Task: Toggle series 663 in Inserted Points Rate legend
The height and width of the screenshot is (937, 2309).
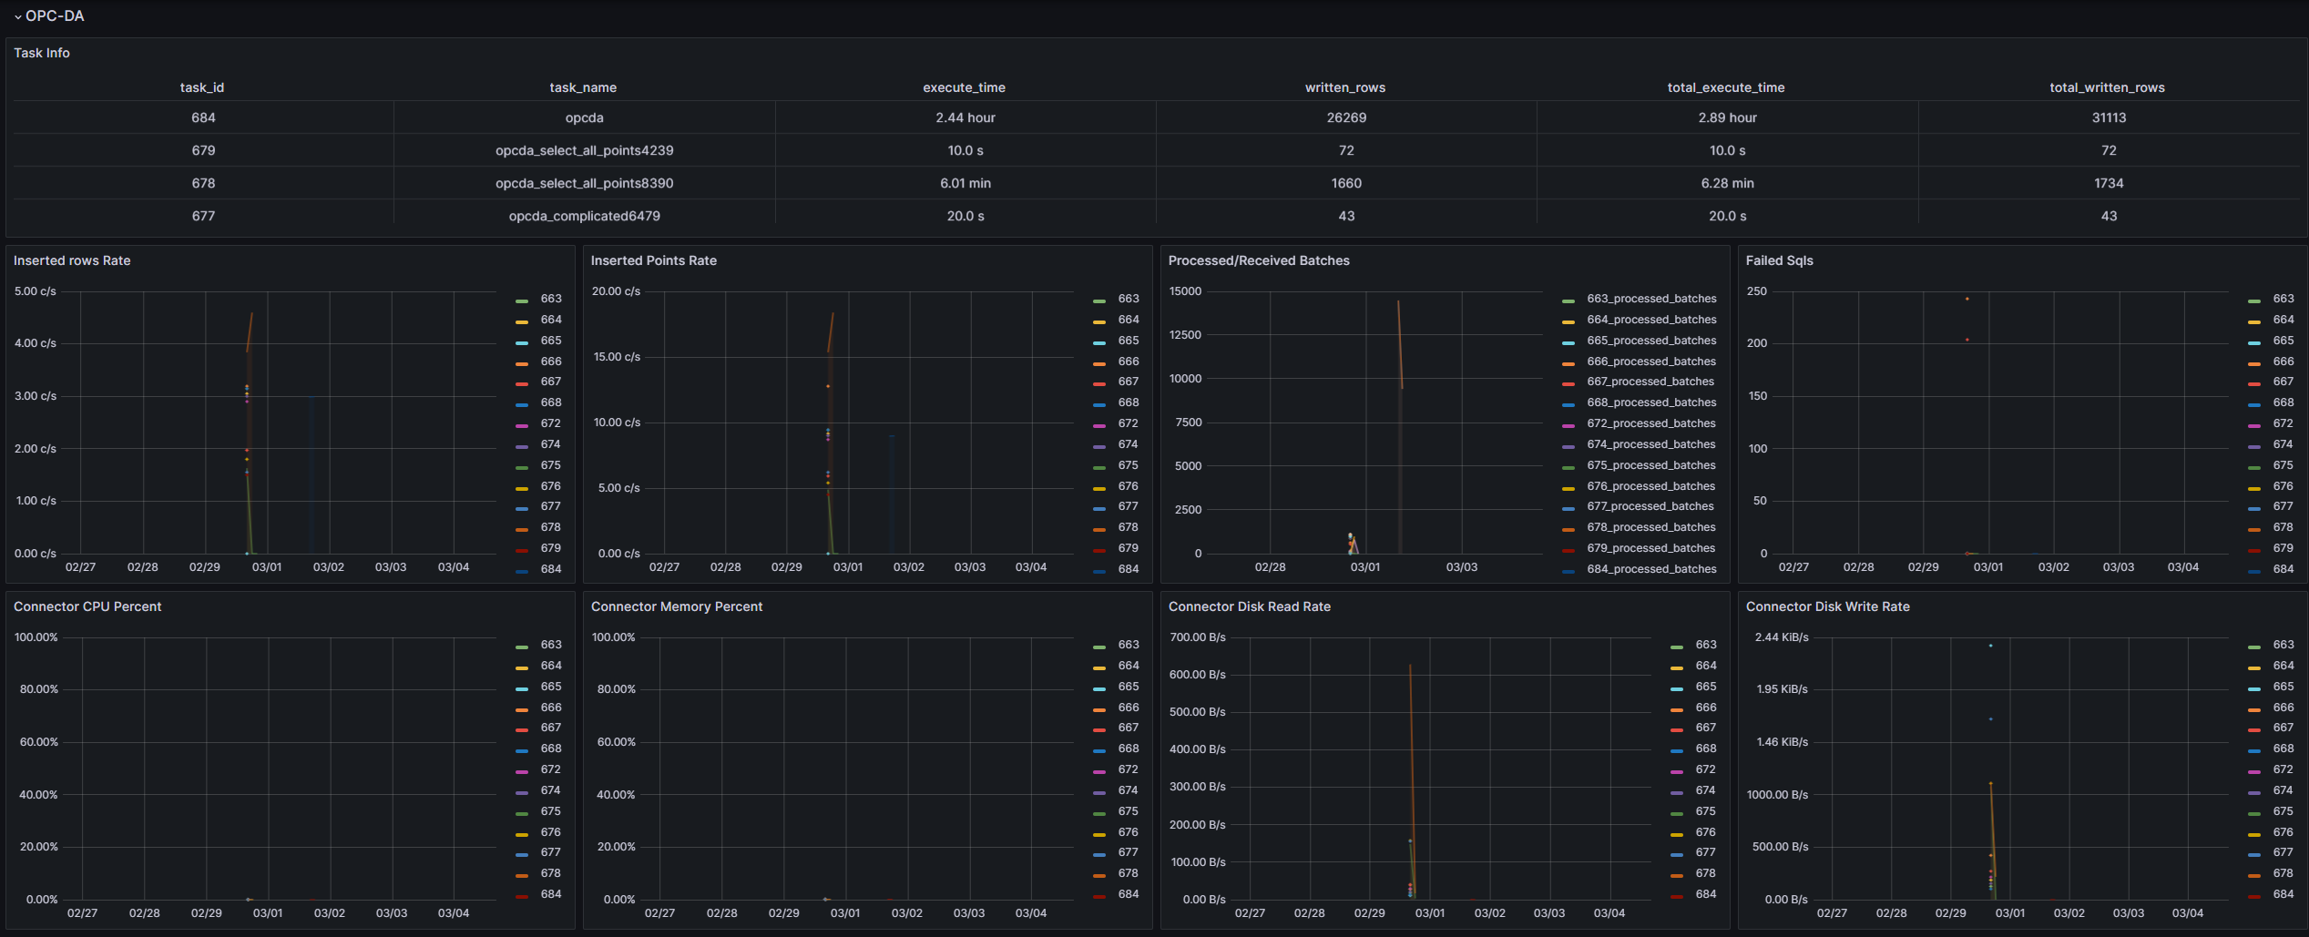Action: [1129, 299]
